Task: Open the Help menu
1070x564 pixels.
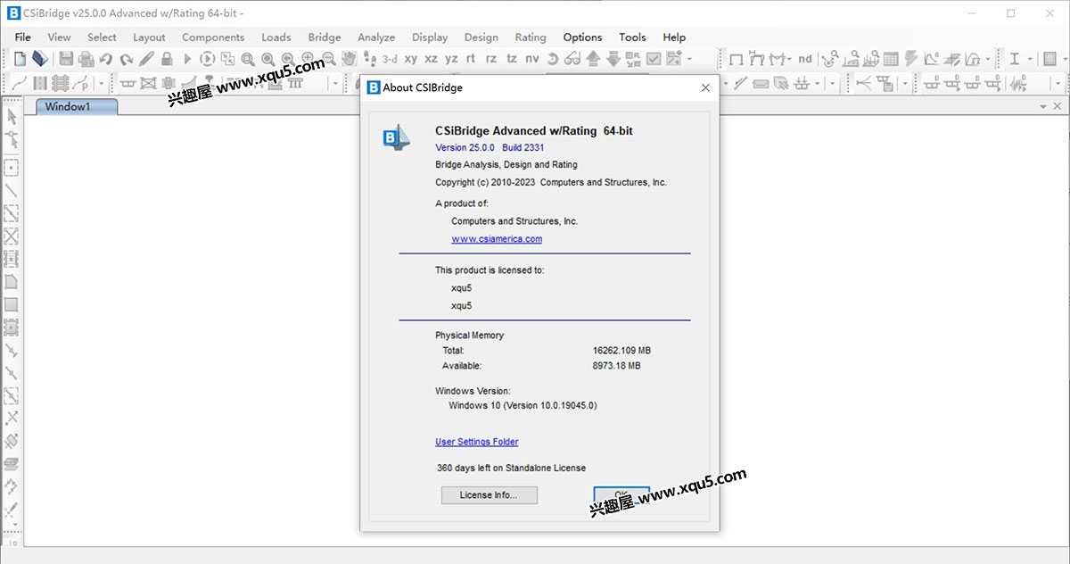Action: coord(674,37)
